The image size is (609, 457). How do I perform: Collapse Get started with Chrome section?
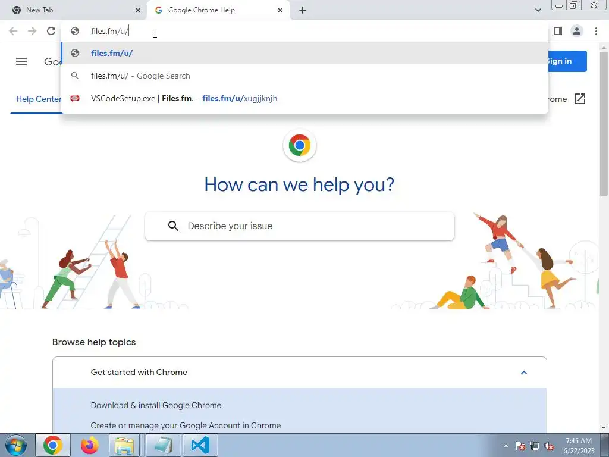pos(523,373)
